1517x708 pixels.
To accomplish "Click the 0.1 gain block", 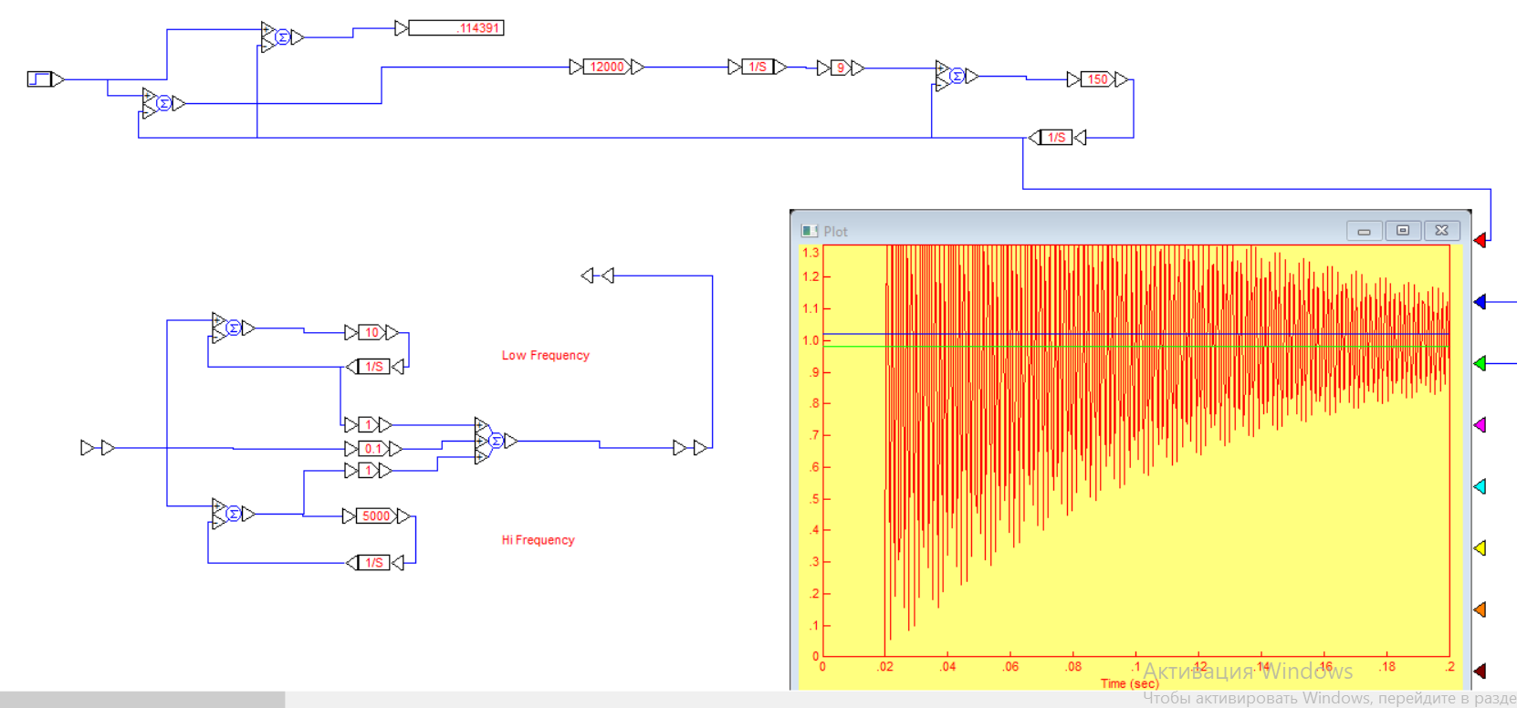I will coord(373,449).
